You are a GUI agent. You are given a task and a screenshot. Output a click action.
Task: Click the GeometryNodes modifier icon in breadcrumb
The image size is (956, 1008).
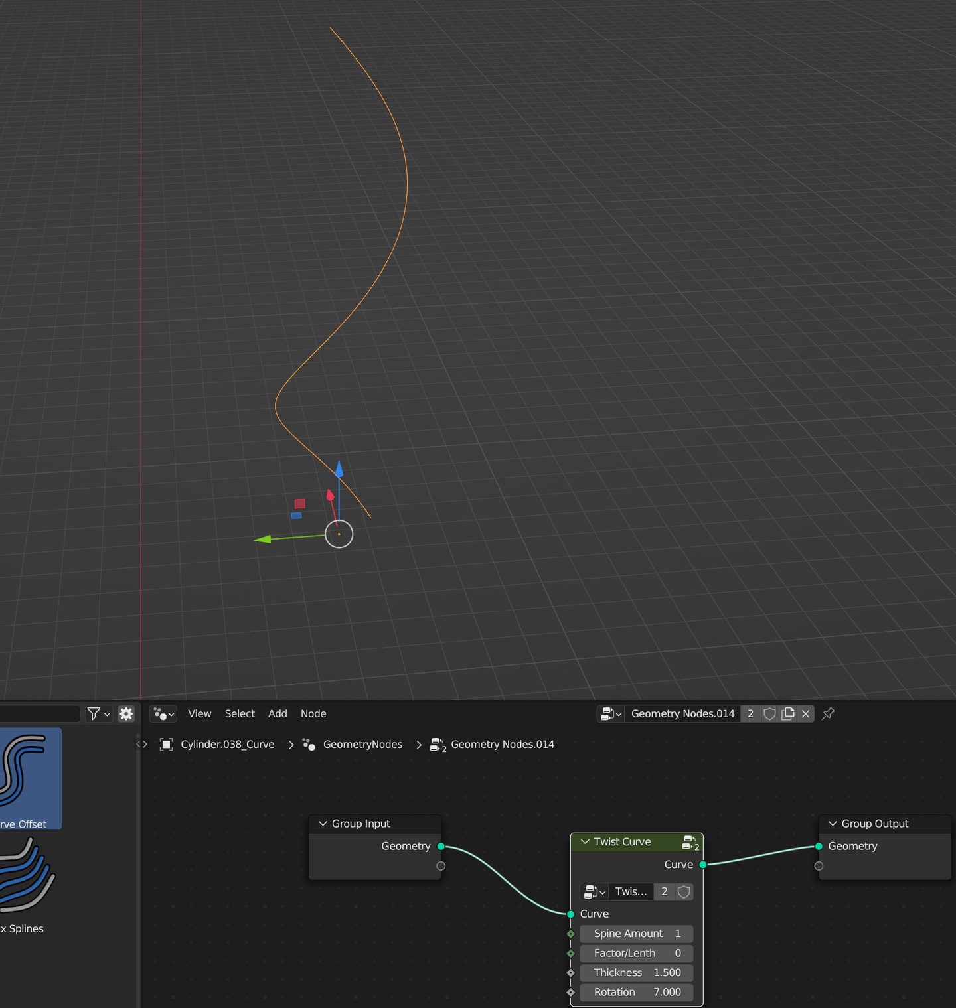309,745
